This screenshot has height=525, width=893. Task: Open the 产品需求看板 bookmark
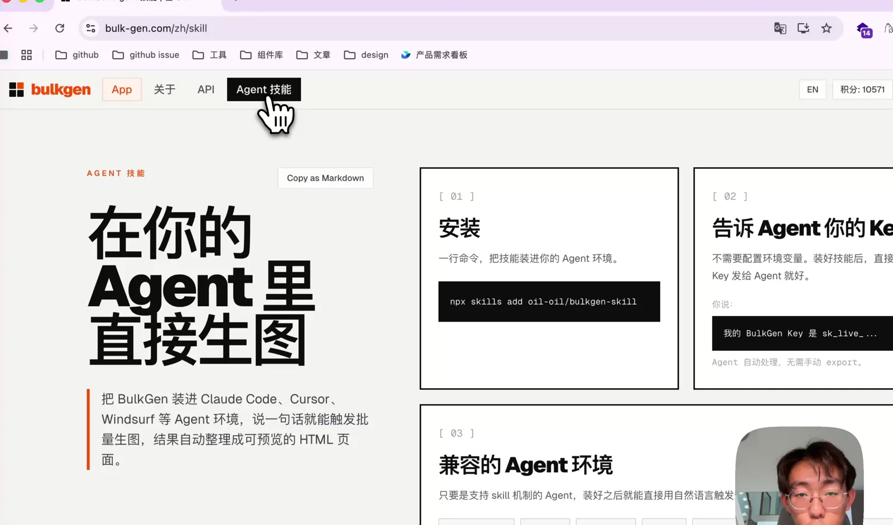coord(434,55)
